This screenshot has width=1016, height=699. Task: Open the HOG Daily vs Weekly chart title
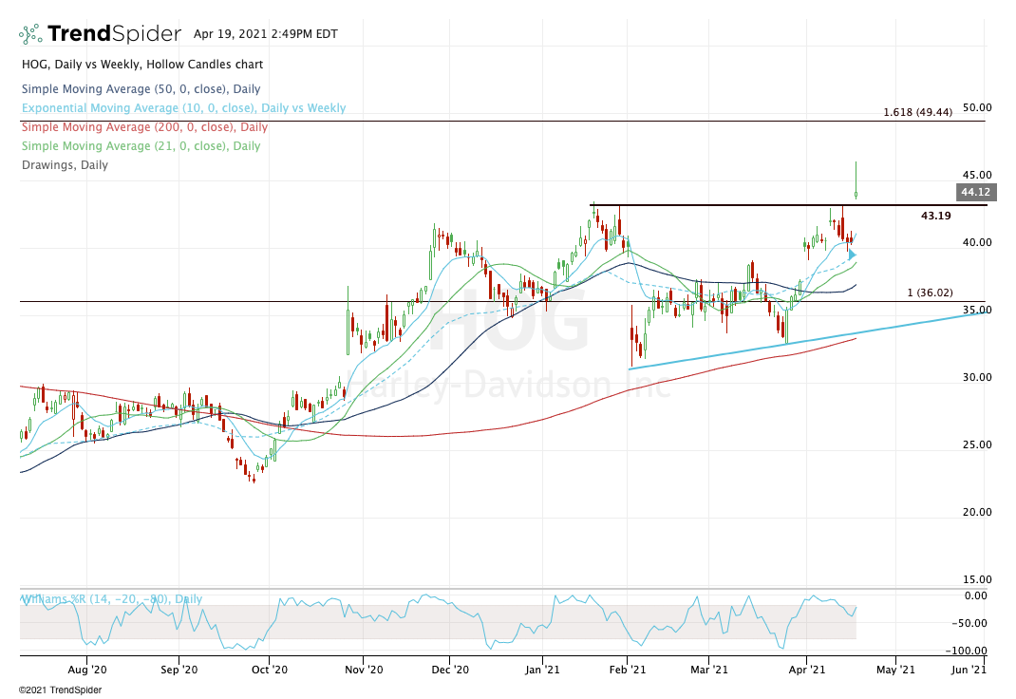point(141,65)
